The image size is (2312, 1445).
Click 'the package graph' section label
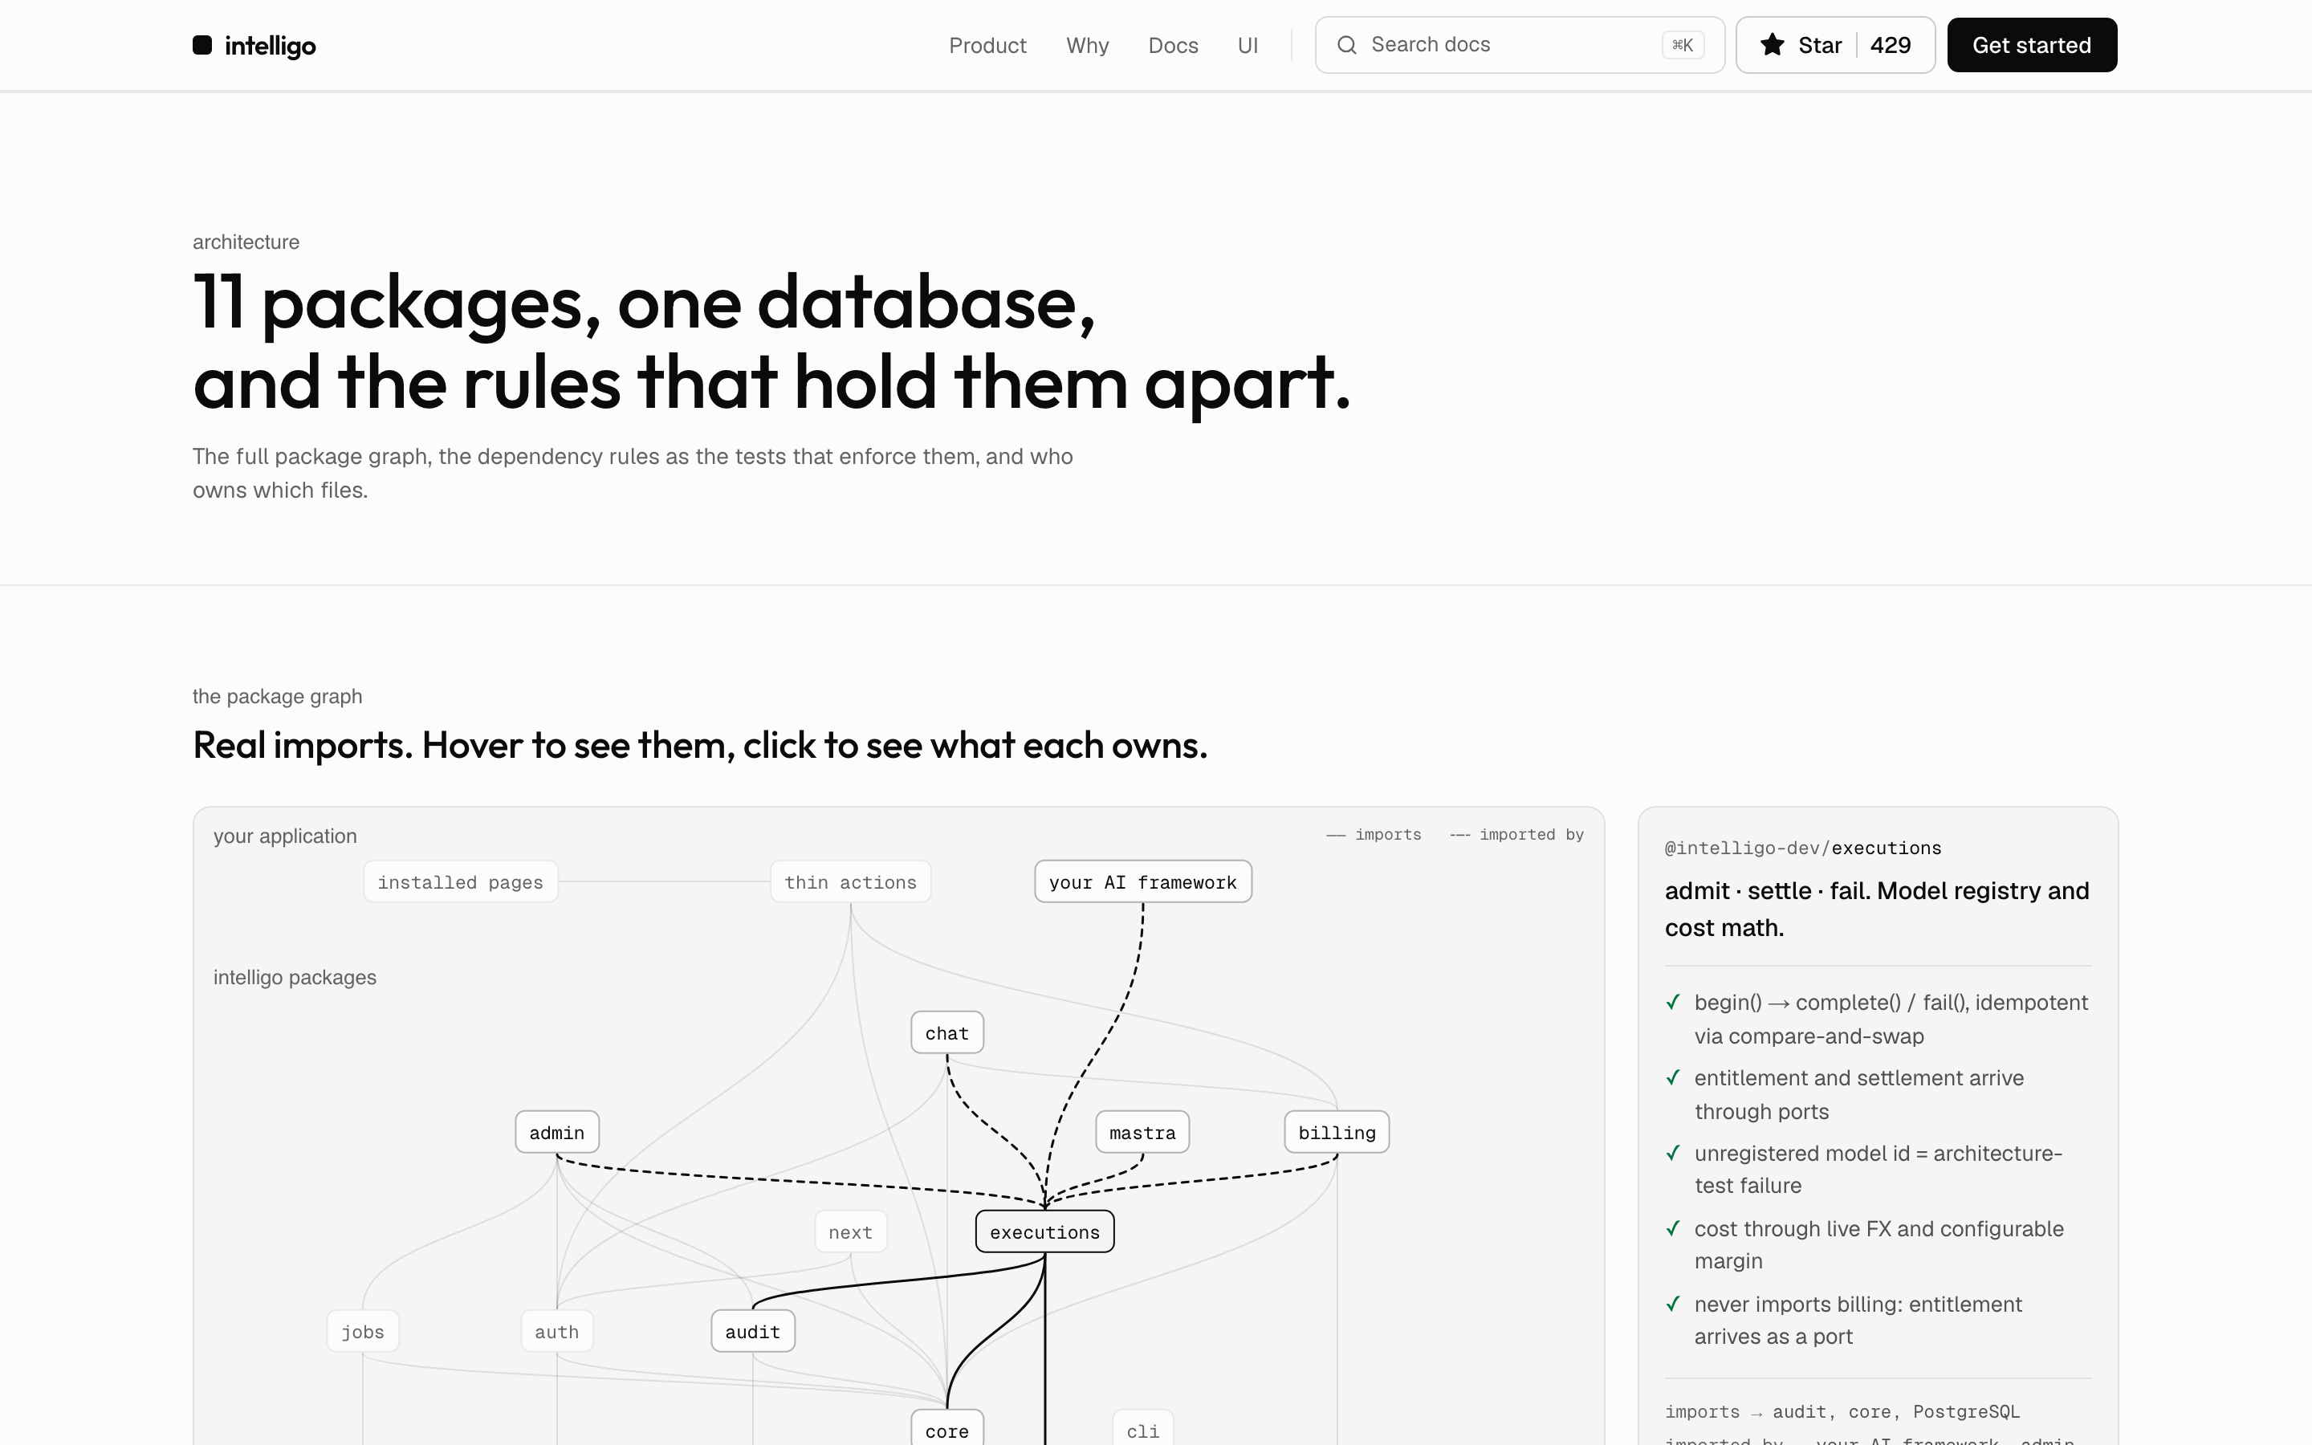point(277,697)
